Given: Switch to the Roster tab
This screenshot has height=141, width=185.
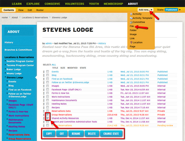Looking at the screenshot, I should (40, 10).
